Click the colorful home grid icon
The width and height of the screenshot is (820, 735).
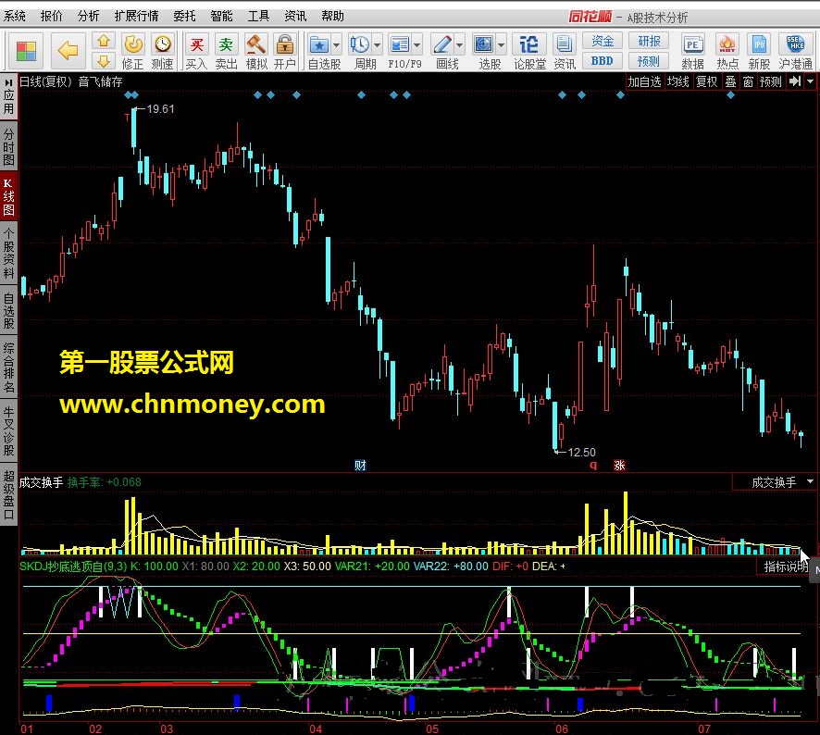(x=26, y=51)
